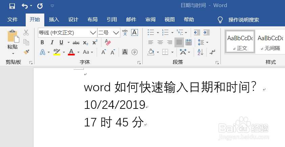
Task: Increase font size with larger A icon
Action: 103,52
